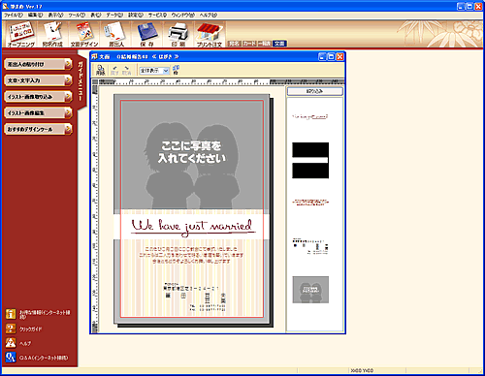Click arrow on 差出人の貼り付け guide button
The image size is (485, 376).
[68, 64]
